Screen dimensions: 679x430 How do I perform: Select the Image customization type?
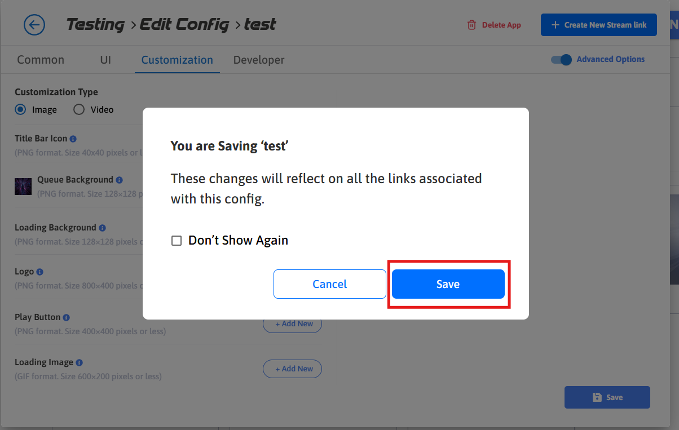(x=20, y=110)
